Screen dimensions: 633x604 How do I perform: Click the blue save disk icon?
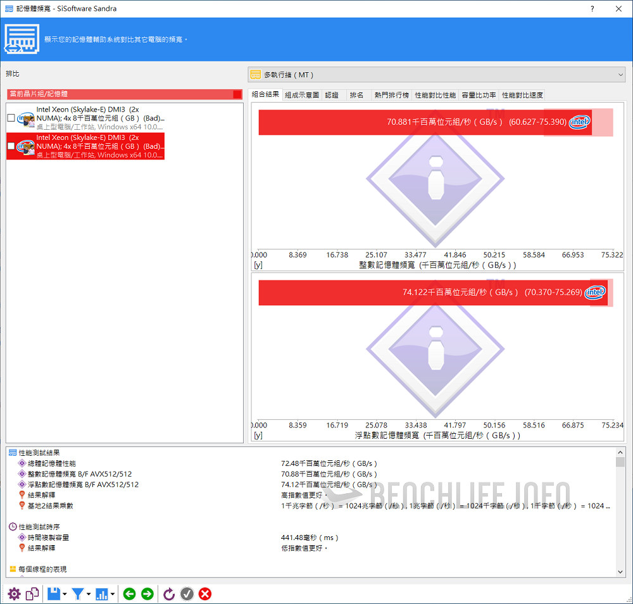tap(54, 594)
